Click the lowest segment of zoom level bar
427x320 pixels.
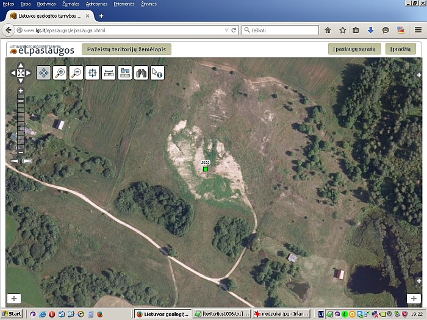pos(21,148)
